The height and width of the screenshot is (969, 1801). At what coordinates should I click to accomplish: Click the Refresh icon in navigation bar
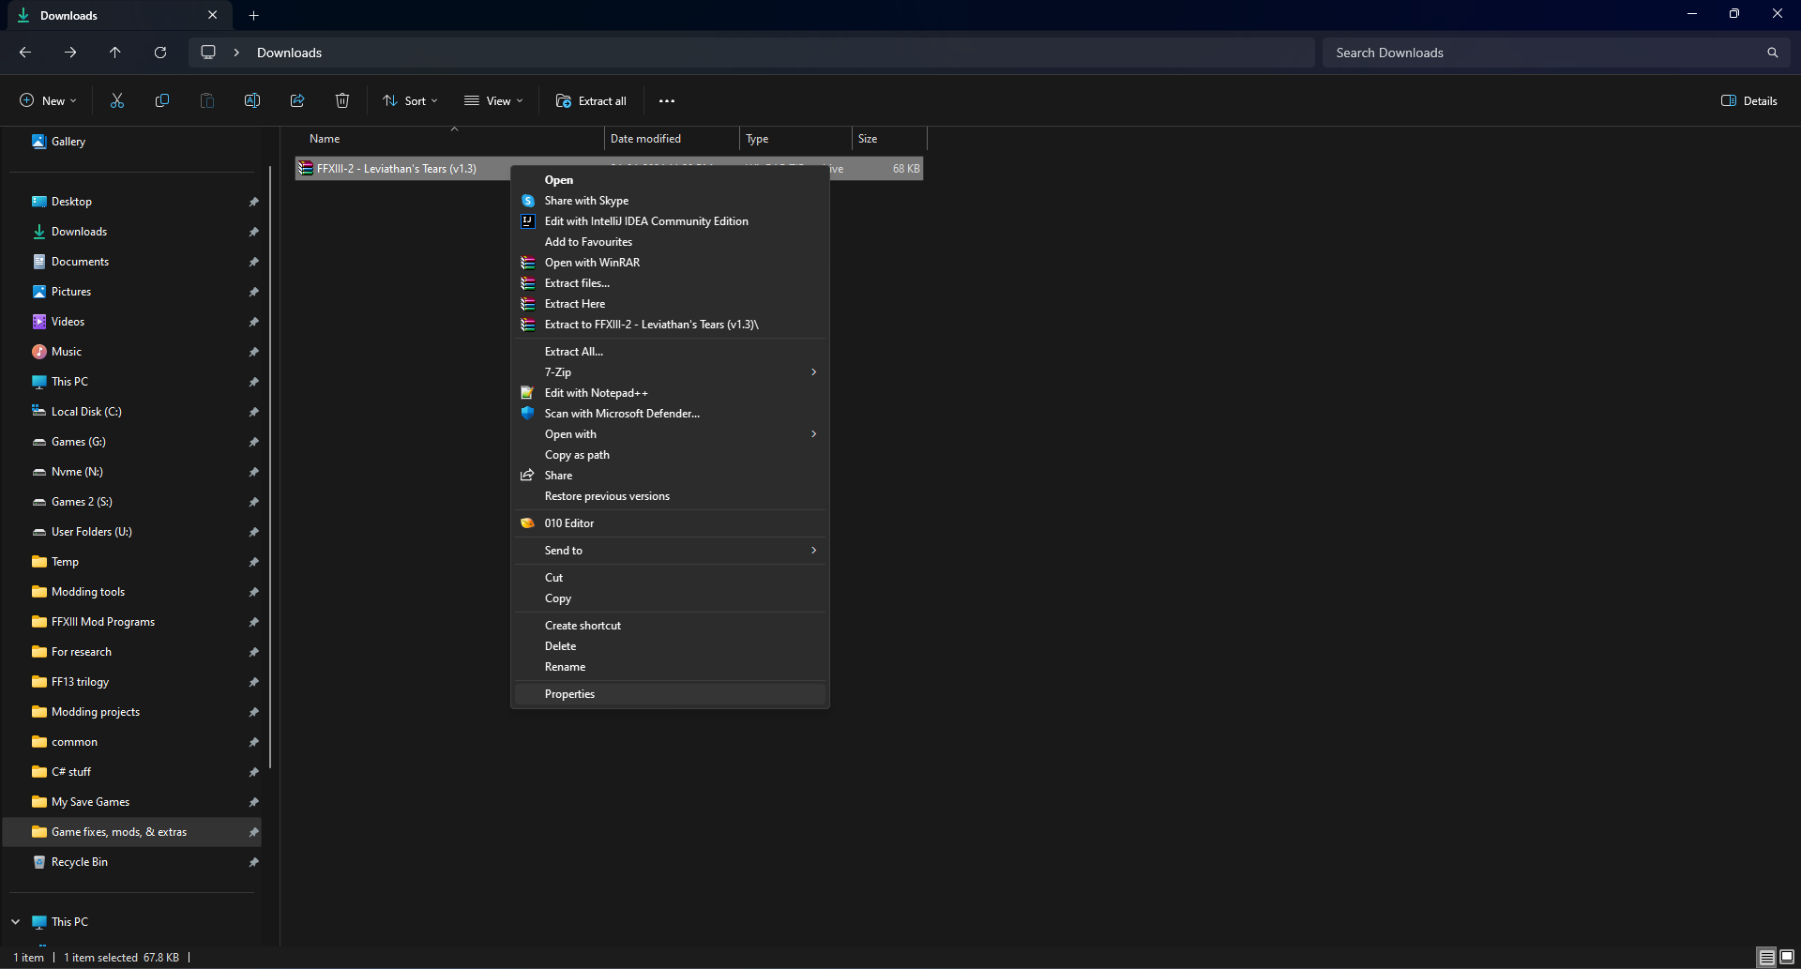coord(160,53)
